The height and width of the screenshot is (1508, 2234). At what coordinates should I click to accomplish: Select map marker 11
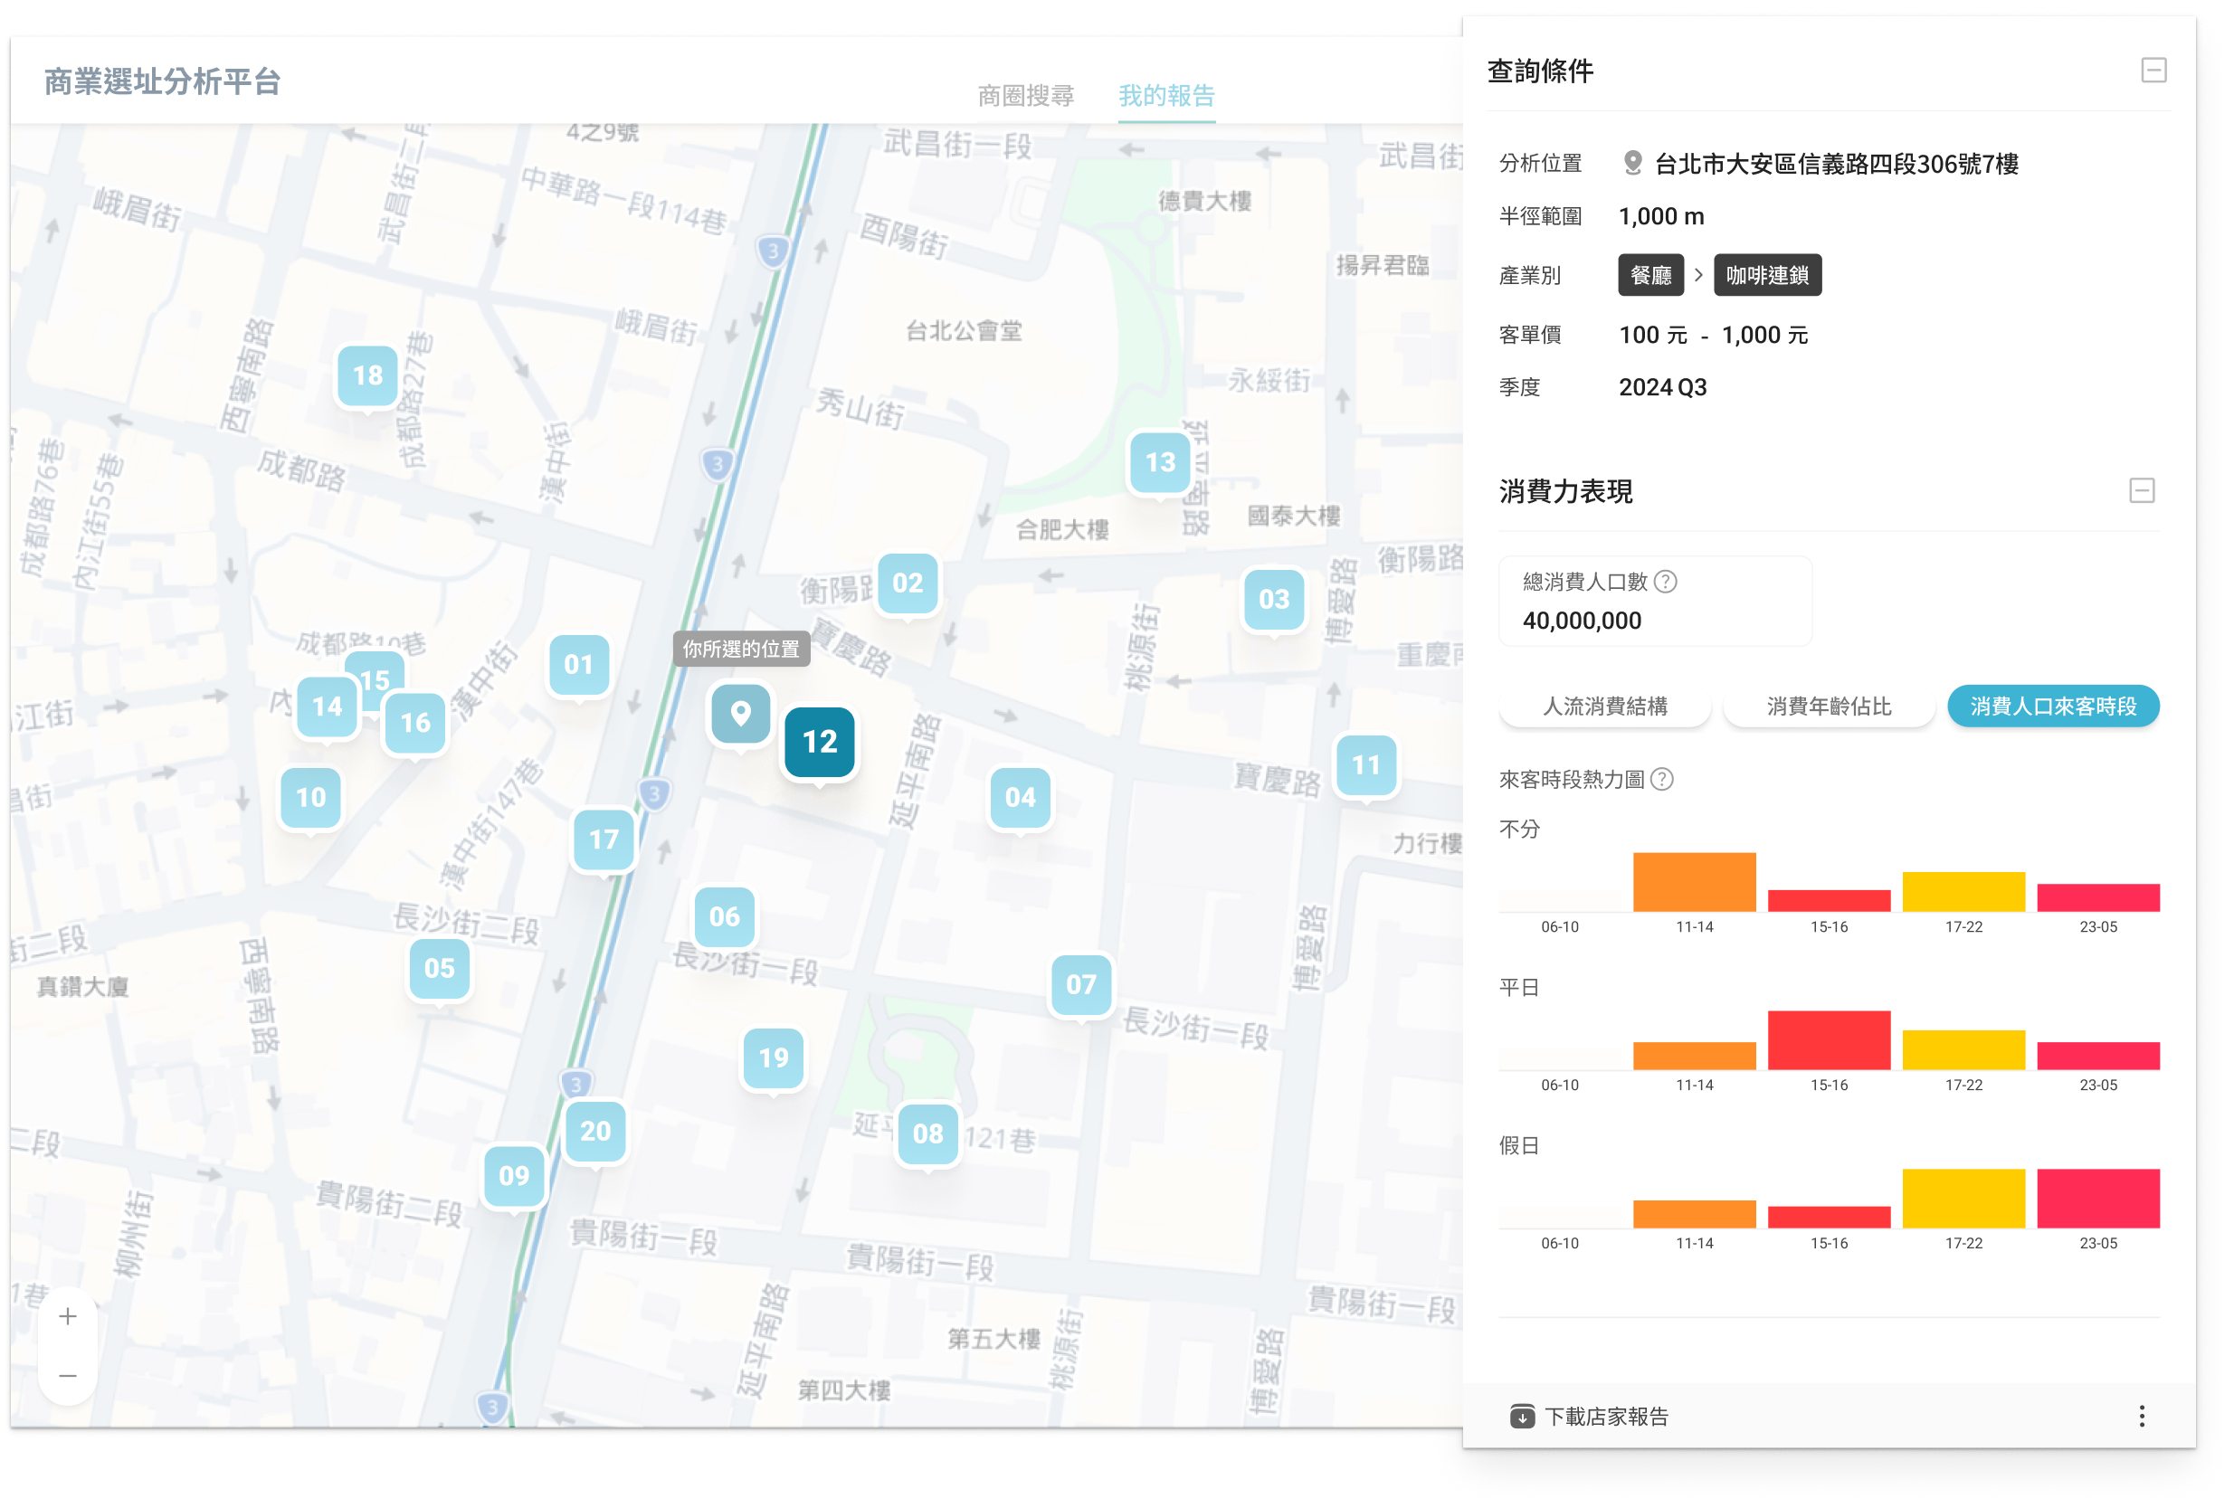[1365, 765]
